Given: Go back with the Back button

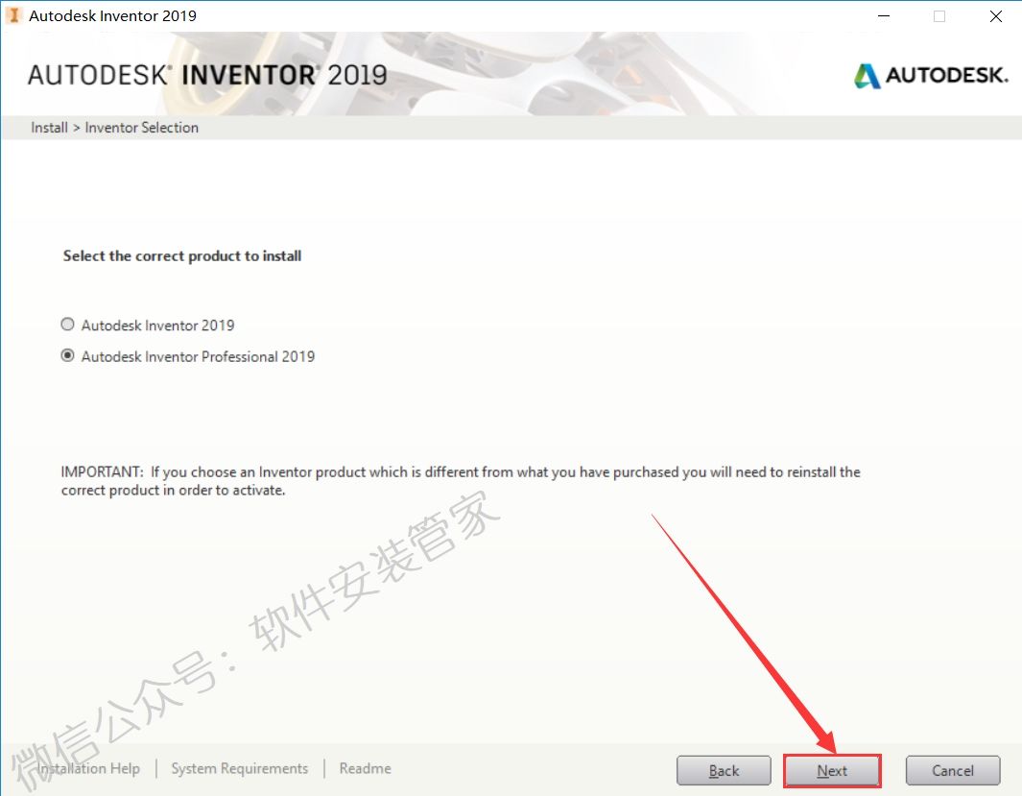Looking at the screenshot, I should click(x=724, y=771).
